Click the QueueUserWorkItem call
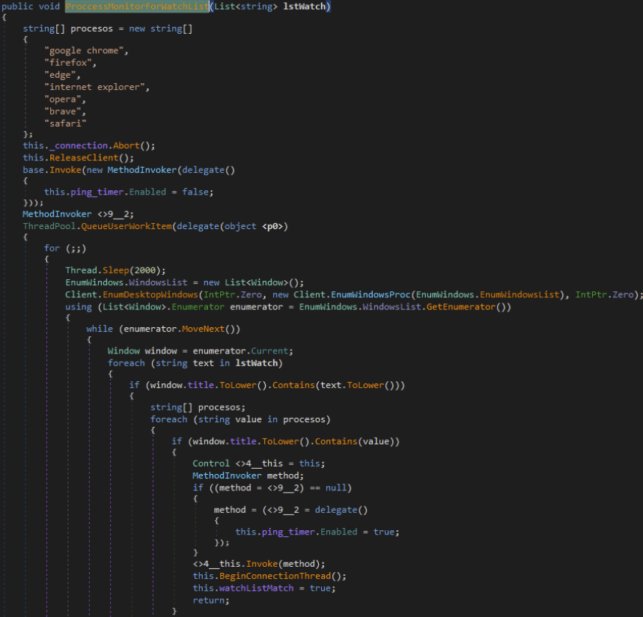This screenshot has height=617, width=643. pos(127,226)
